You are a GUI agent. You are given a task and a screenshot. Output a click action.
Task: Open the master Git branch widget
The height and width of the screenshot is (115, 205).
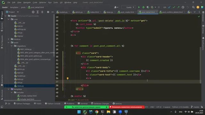click(x=195, y=107)
